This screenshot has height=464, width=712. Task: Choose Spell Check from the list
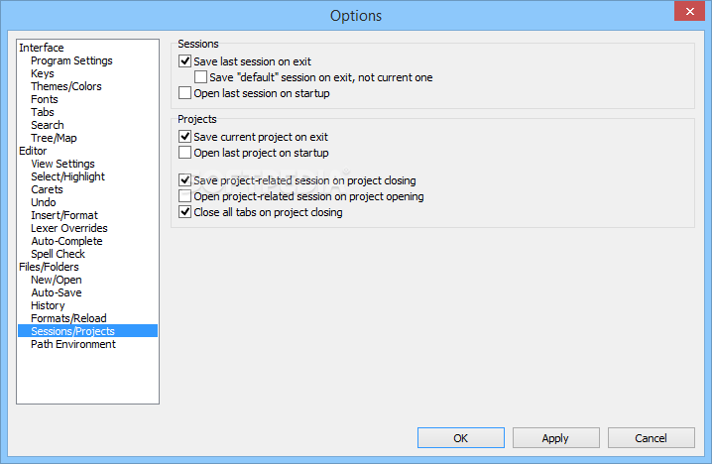tap(59, 254)
